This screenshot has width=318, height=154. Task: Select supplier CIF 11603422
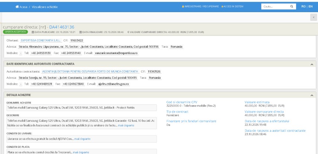coord(77,41)
